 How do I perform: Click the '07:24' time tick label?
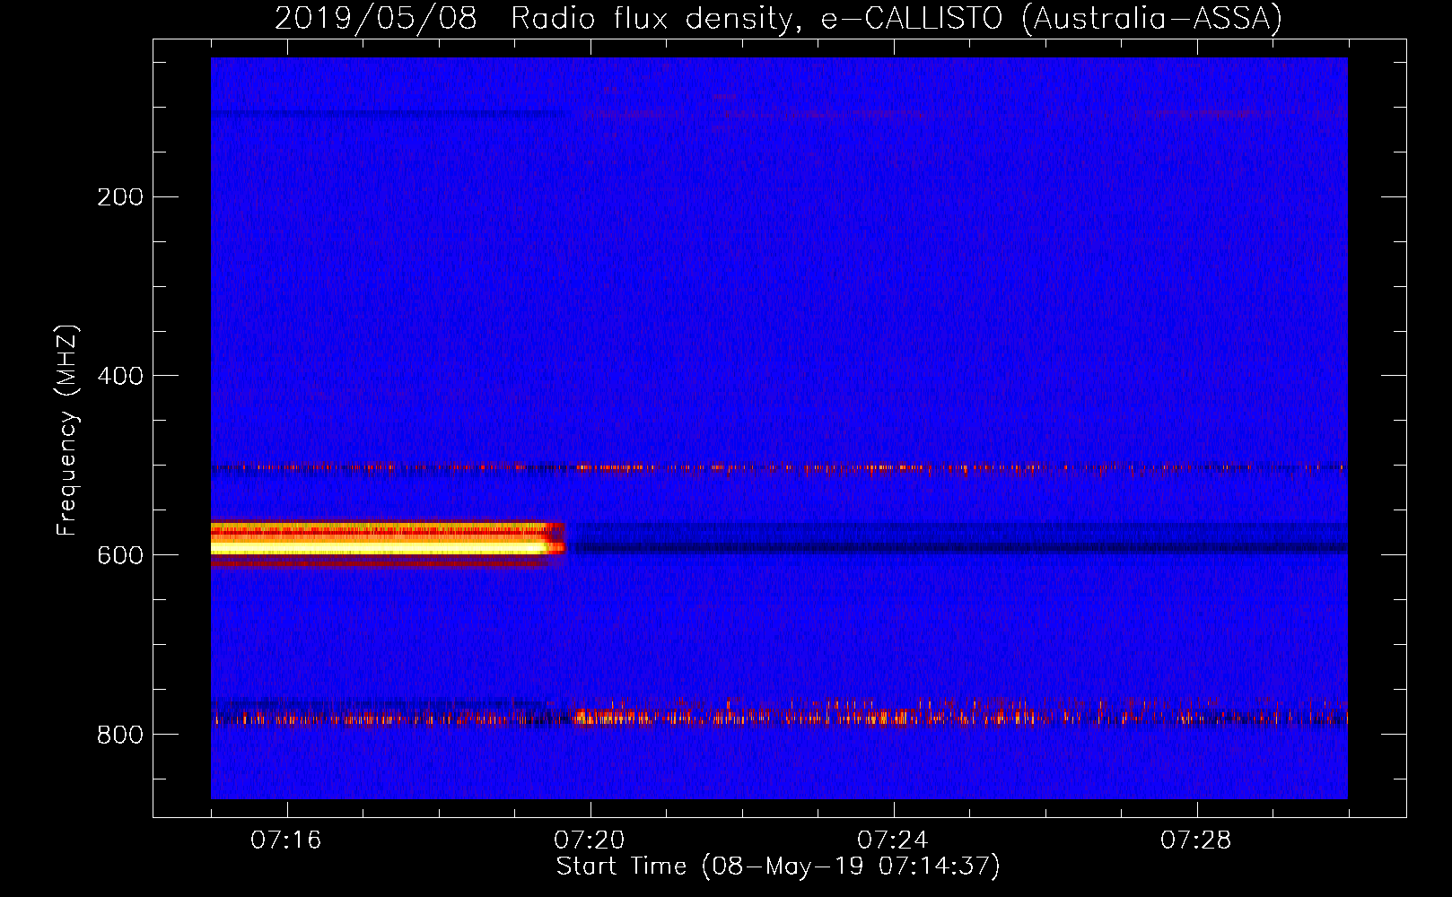pos(893,840)
